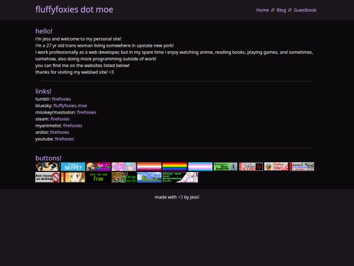Screen dimensions: 354x266
Task: Click the green Mind Explorer badge
Action: tap(226, 167)
